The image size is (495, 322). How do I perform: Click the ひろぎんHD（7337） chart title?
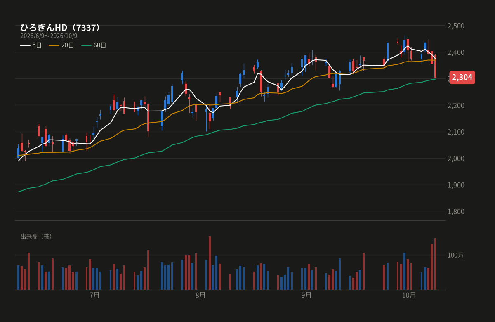click(60, 28)
